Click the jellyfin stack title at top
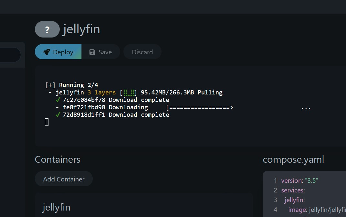 (81, 29)
